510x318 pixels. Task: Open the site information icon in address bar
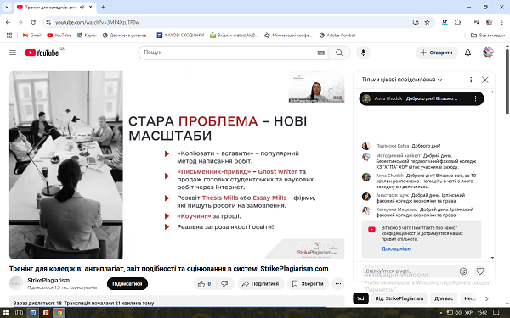[48, 22]
